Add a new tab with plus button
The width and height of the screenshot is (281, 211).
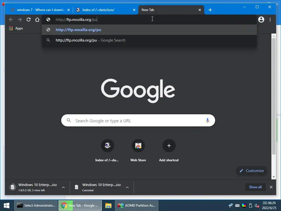click(210, 10)
